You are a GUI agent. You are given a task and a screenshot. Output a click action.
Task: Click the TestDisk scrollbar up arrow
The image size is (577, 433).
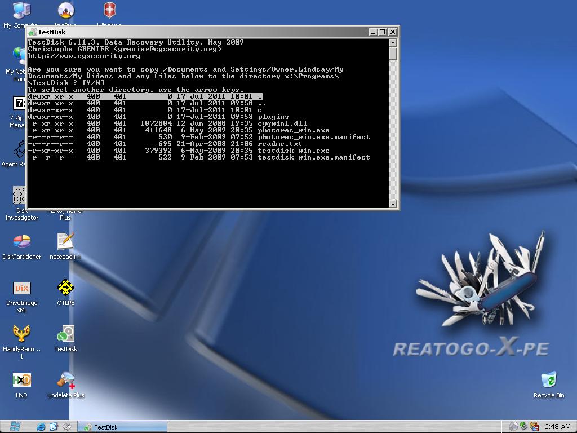click(x=393, y=43)
